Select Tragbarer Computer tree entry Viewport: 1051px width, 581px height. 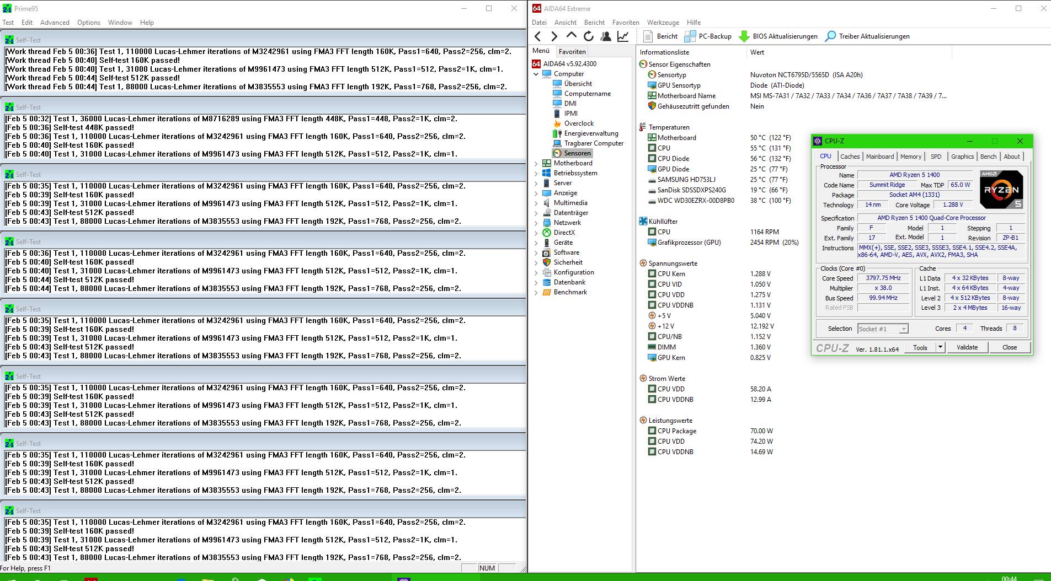coord(588,143)
